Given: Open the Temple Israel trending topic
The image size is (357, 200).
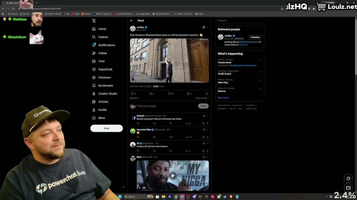Looking at the screenshot, I should (x=225, y=62).
